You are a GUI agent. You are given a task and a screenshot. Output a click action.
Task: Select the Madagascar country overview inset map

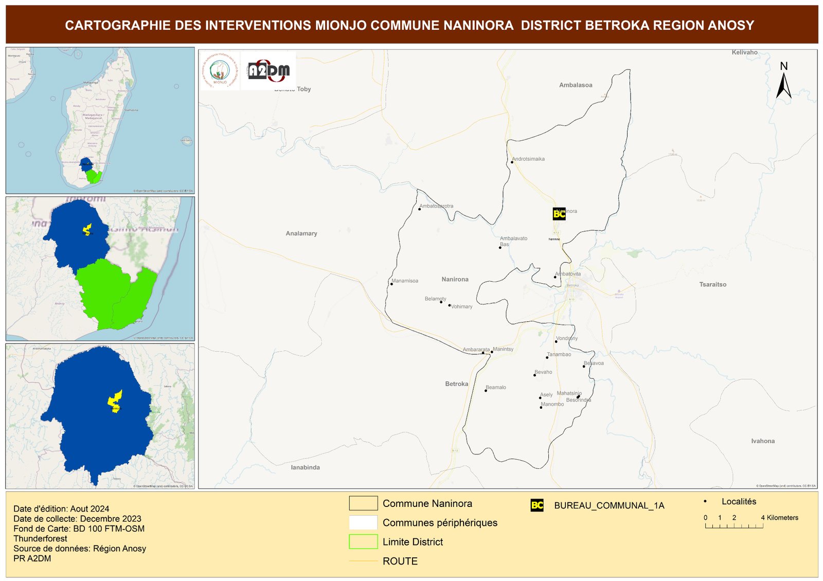[100, 121]
